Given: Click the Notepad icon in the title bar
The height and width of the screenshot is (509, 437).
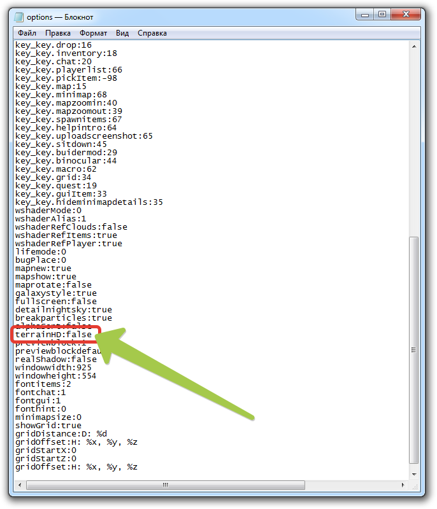Looking at the screenshot, I should [19, 16].
